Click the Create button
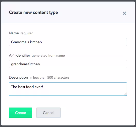The image size is (136, 127). point(21,113)
